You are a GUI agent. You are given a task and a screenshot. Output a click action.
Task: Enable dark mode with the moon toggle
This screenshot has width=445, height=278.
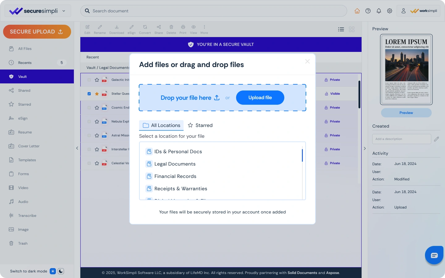click(61, 271)
